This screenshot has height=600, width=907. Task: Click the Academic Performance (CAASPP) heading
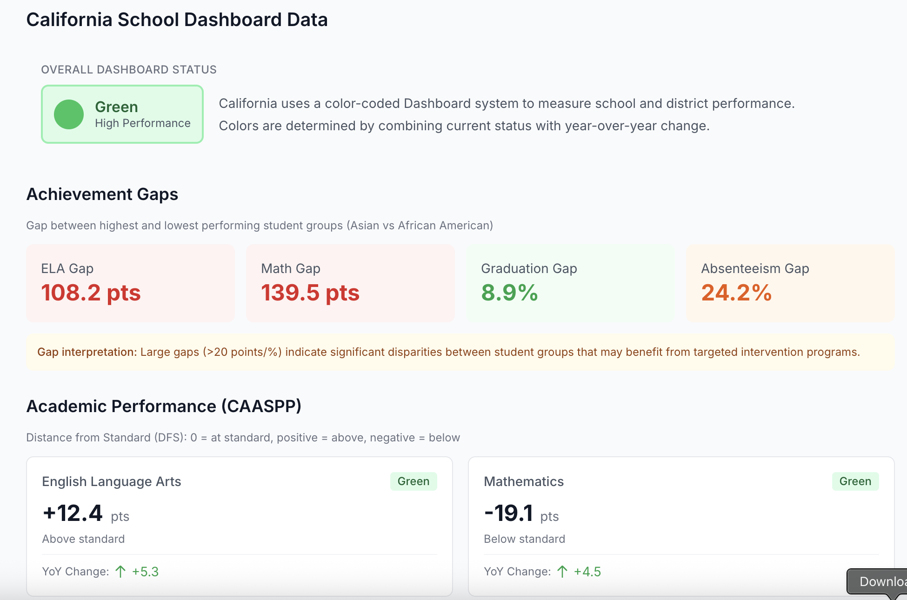coord(164,406)
